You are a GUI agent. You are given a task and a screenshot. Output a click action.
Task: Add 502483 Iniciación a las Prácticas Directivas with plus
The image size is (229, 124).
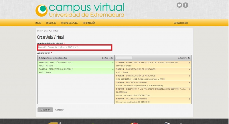pyautogui.click(x=189, y=89)
